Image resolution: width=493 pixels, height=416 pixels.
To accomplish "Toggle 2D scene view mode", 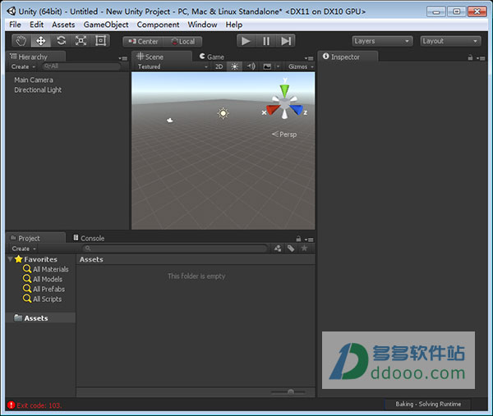I will tap(219, 66).
